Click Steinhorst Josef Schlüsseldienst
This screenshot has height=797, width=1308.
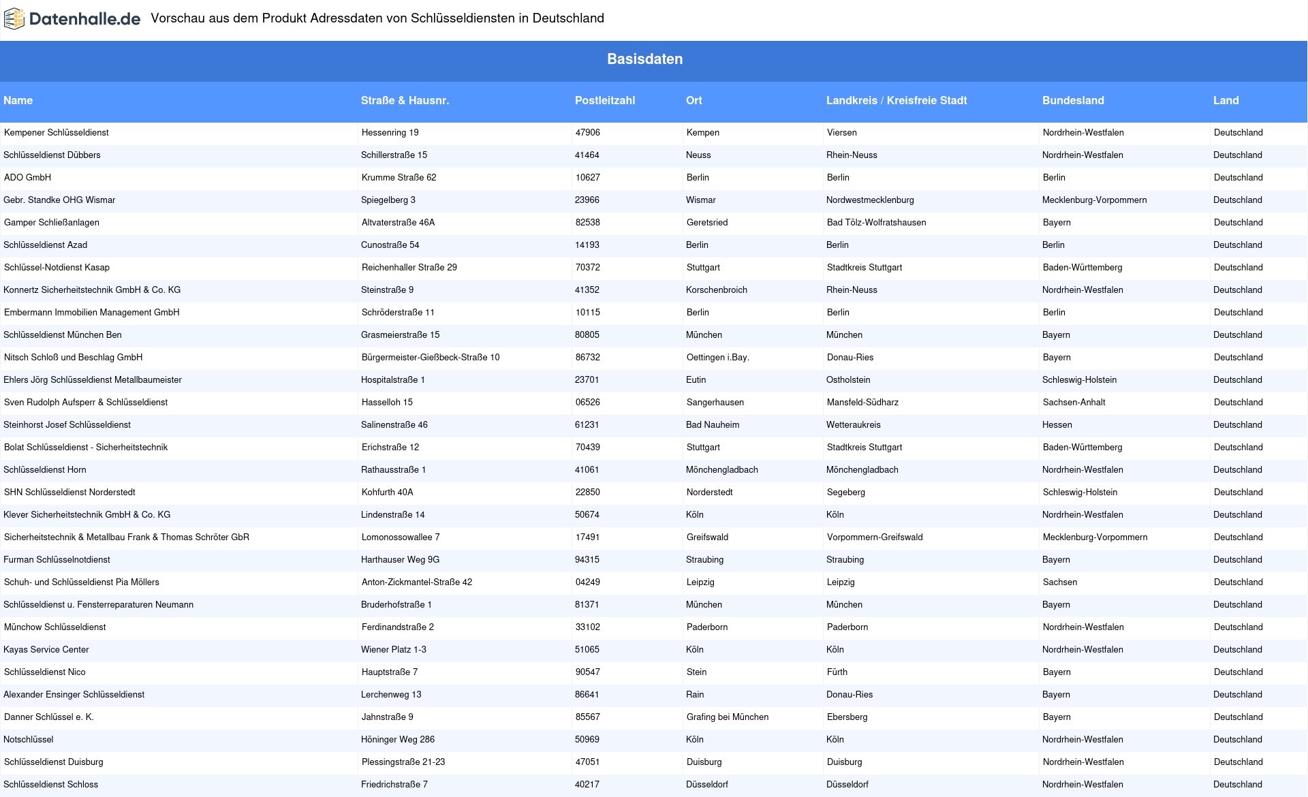click(x=67, y=425)
